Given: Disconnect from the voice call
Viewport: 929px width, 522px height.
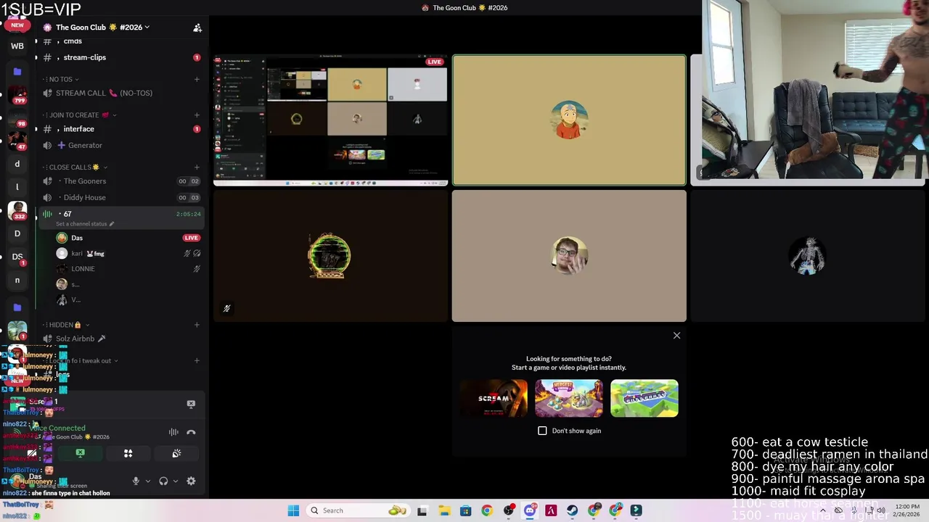Looking at the screenshot, I should [x=191, y=432].
